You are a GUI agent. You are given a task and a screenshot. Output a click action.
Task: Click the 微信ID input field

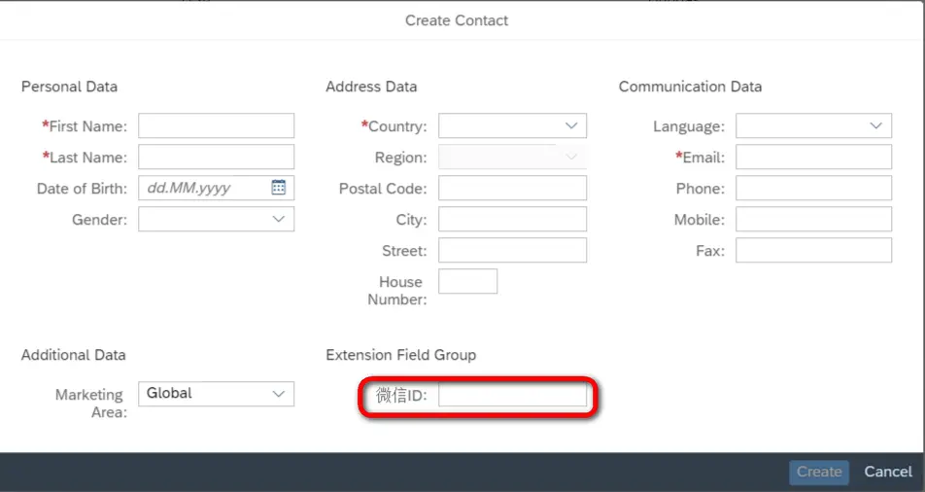(x=513, y=395)
